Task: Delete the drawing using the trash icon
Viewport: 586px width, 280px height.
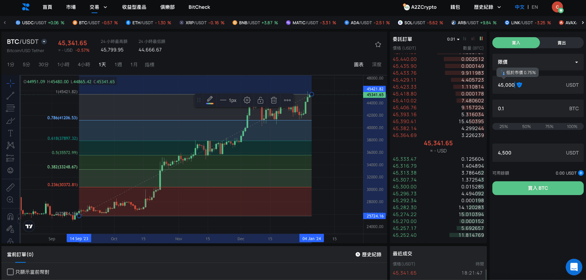Action: point(274,100)
